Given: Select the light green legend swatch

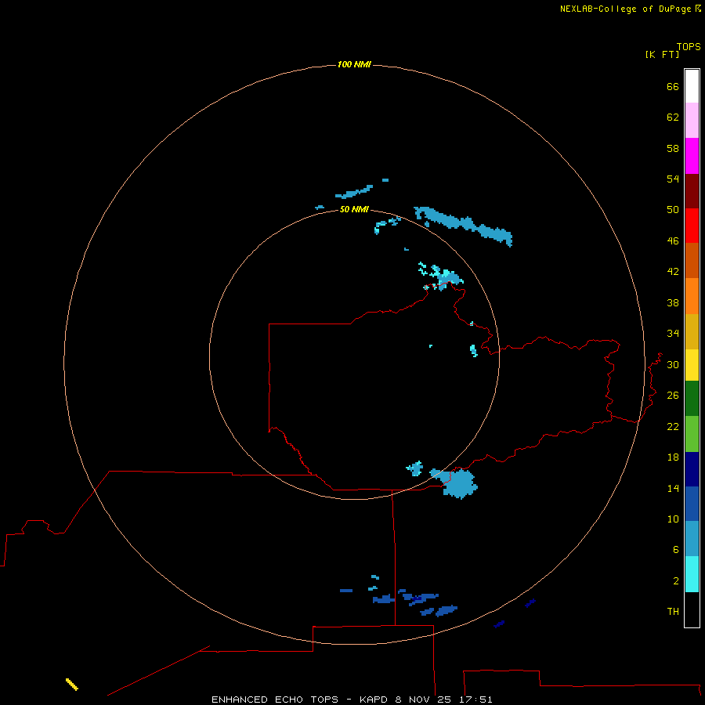Looking at the screenshot, I should tap(692, 434).
